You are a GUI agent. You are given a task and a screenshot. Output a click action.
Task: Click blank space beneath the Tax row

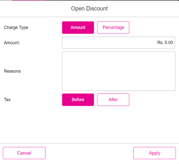click(x=89, y=124)
